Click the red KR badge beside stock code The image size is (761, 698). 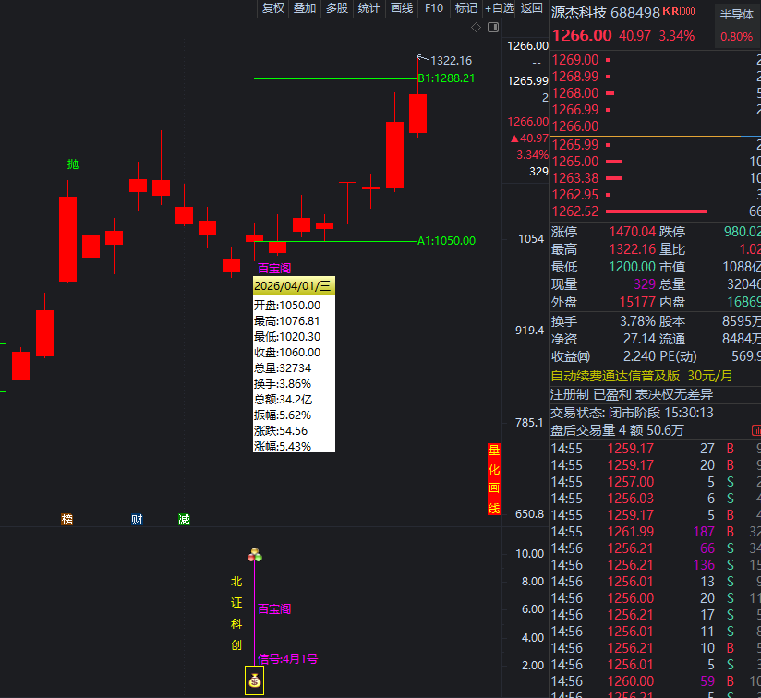click(x=684, y=12)
